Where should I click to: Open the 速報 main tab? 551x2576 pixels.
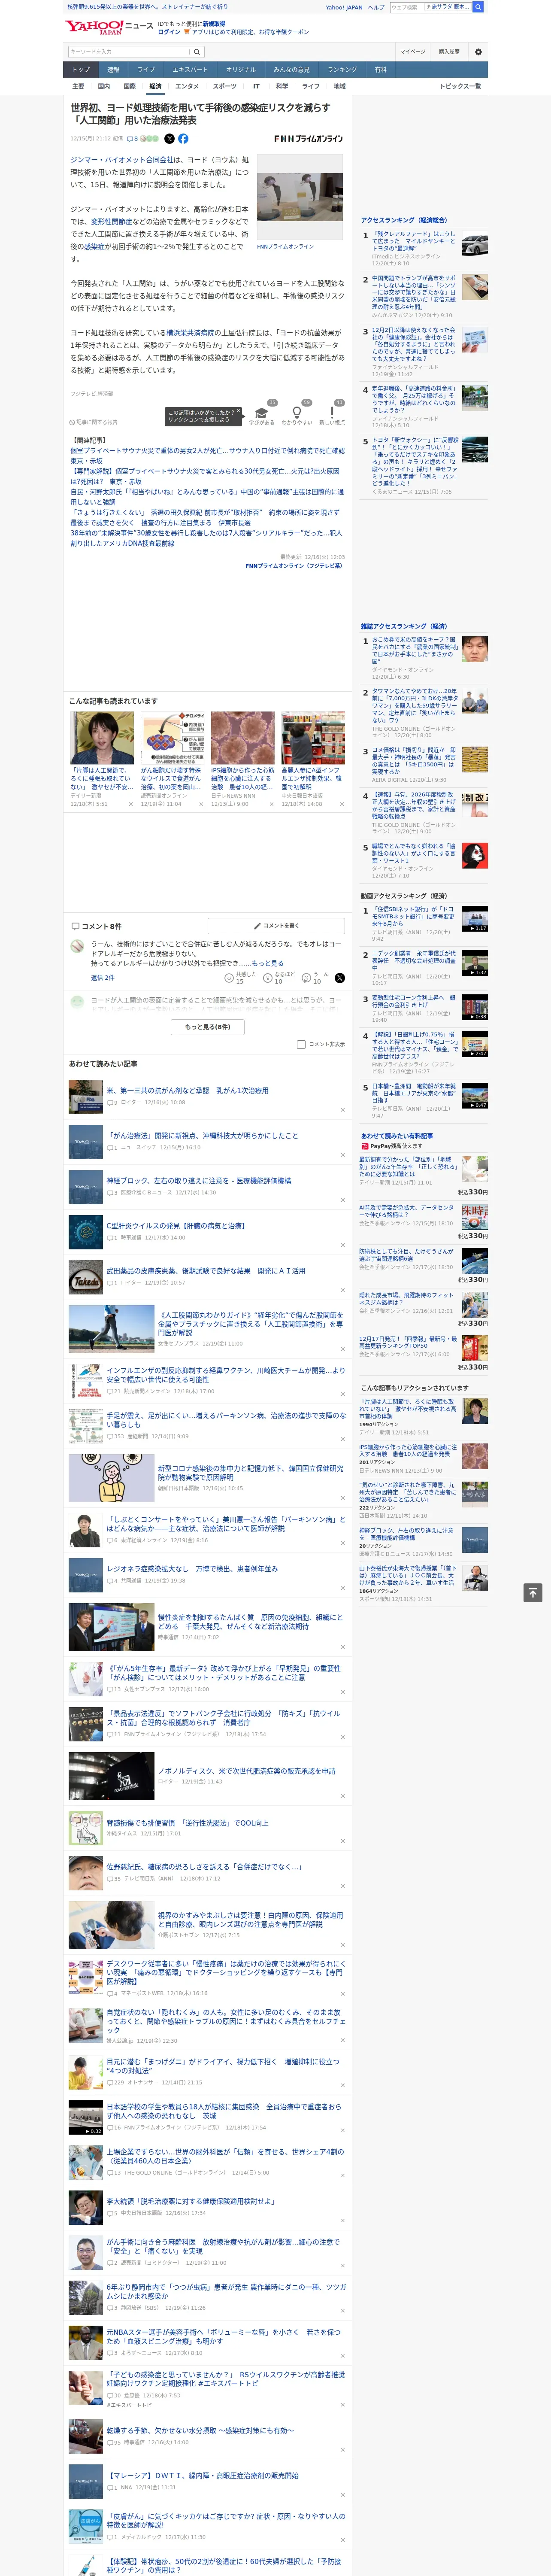pos(113,70)
